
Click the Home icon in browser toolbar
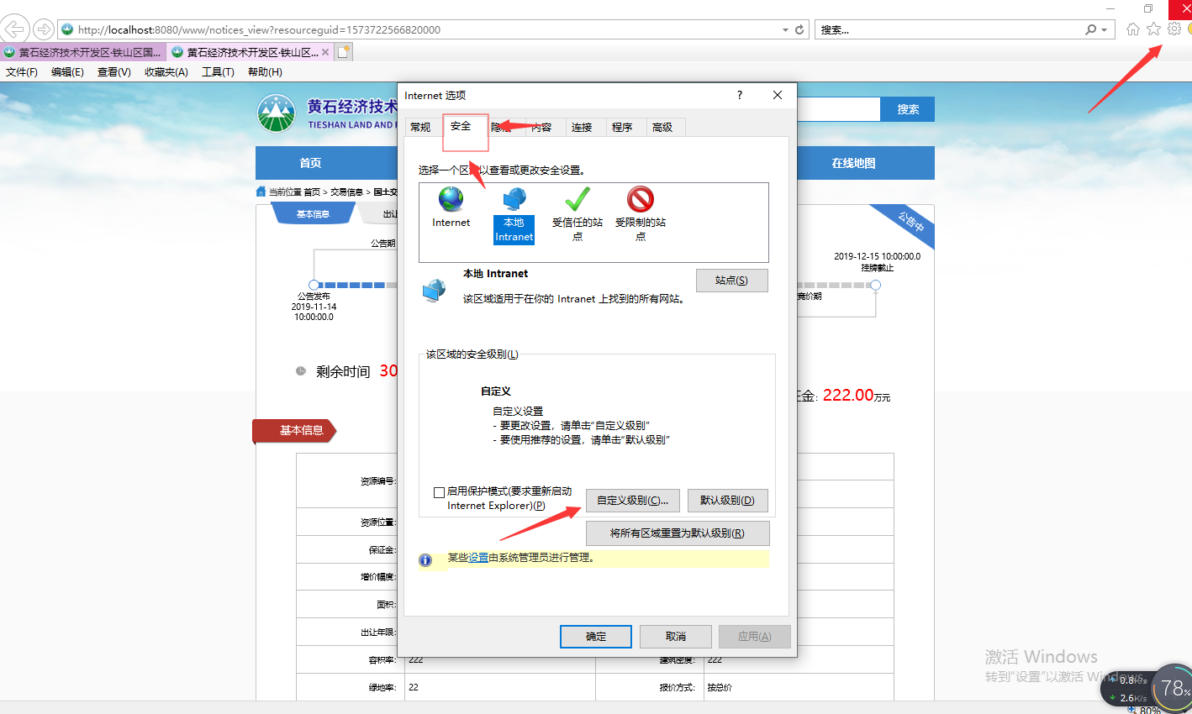[x=1133, y=29]
